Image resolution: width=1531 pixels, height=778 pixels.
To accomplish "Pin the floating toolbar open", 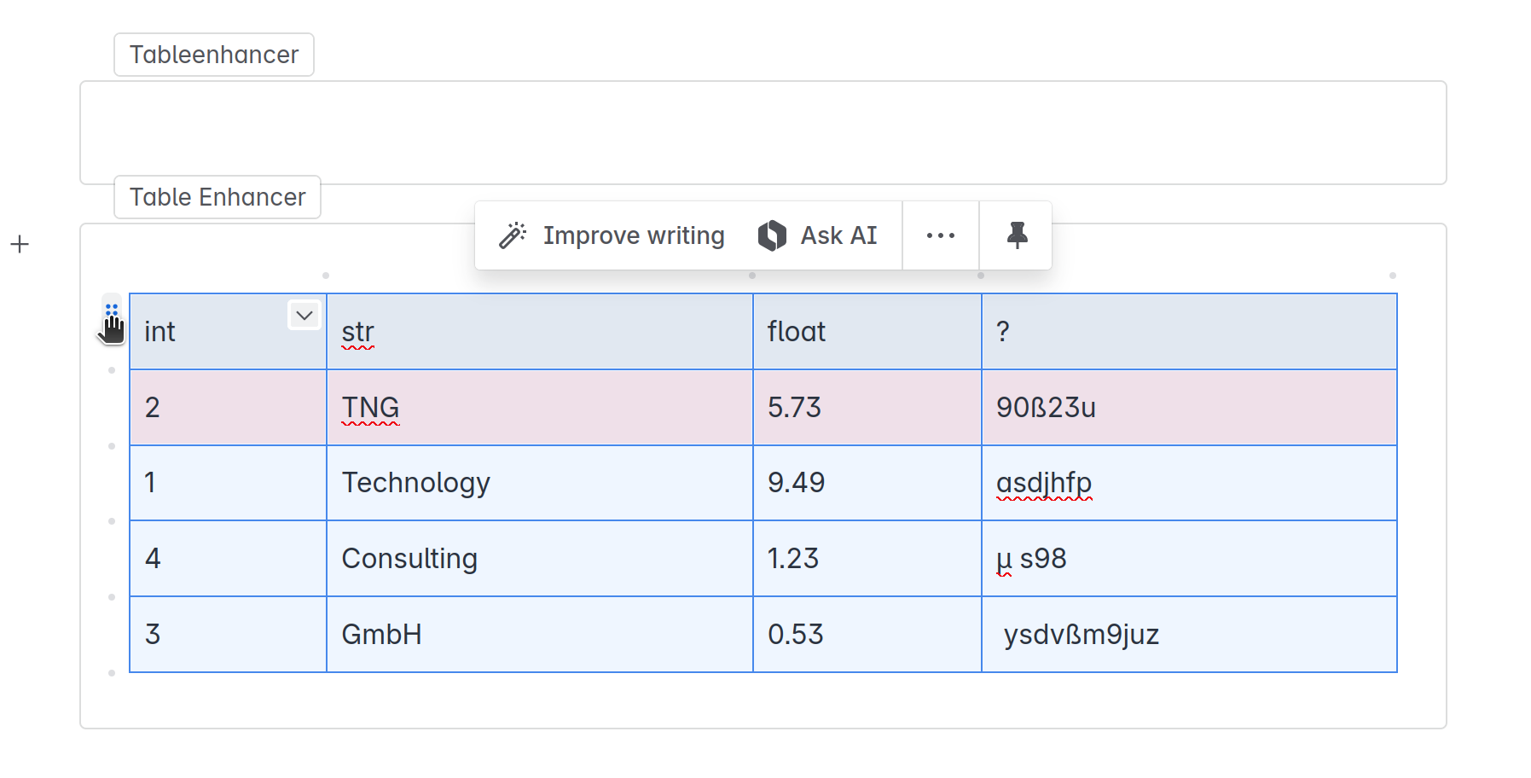I will pos(1015,235).
